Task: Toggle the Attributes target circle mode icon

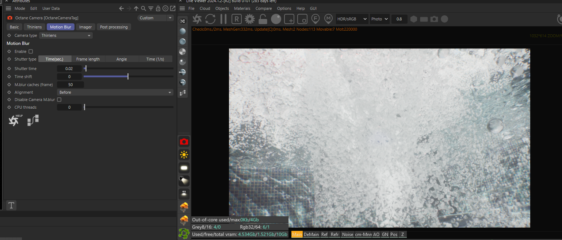Action: pyautogui.click(x=165, y=8)
